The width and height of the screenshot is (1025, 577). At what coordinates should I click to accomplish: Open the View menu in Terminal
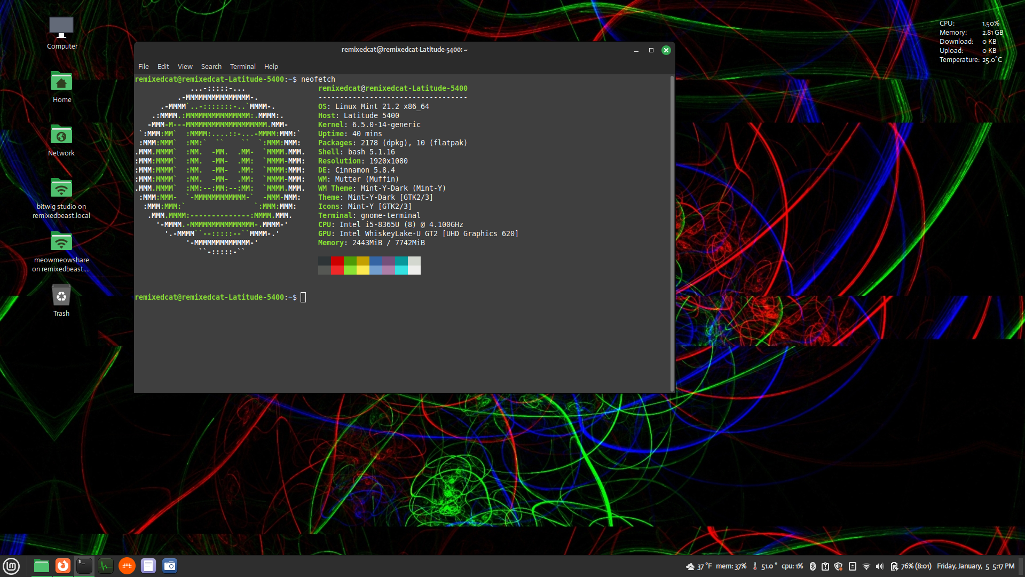pos(185,66)
